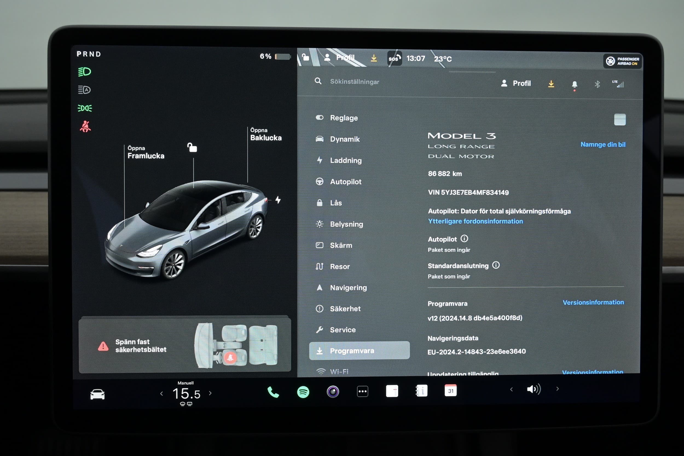Open the car controls icon in bottom bar
The height and width of the screenshot is (456, 684).
97,394
